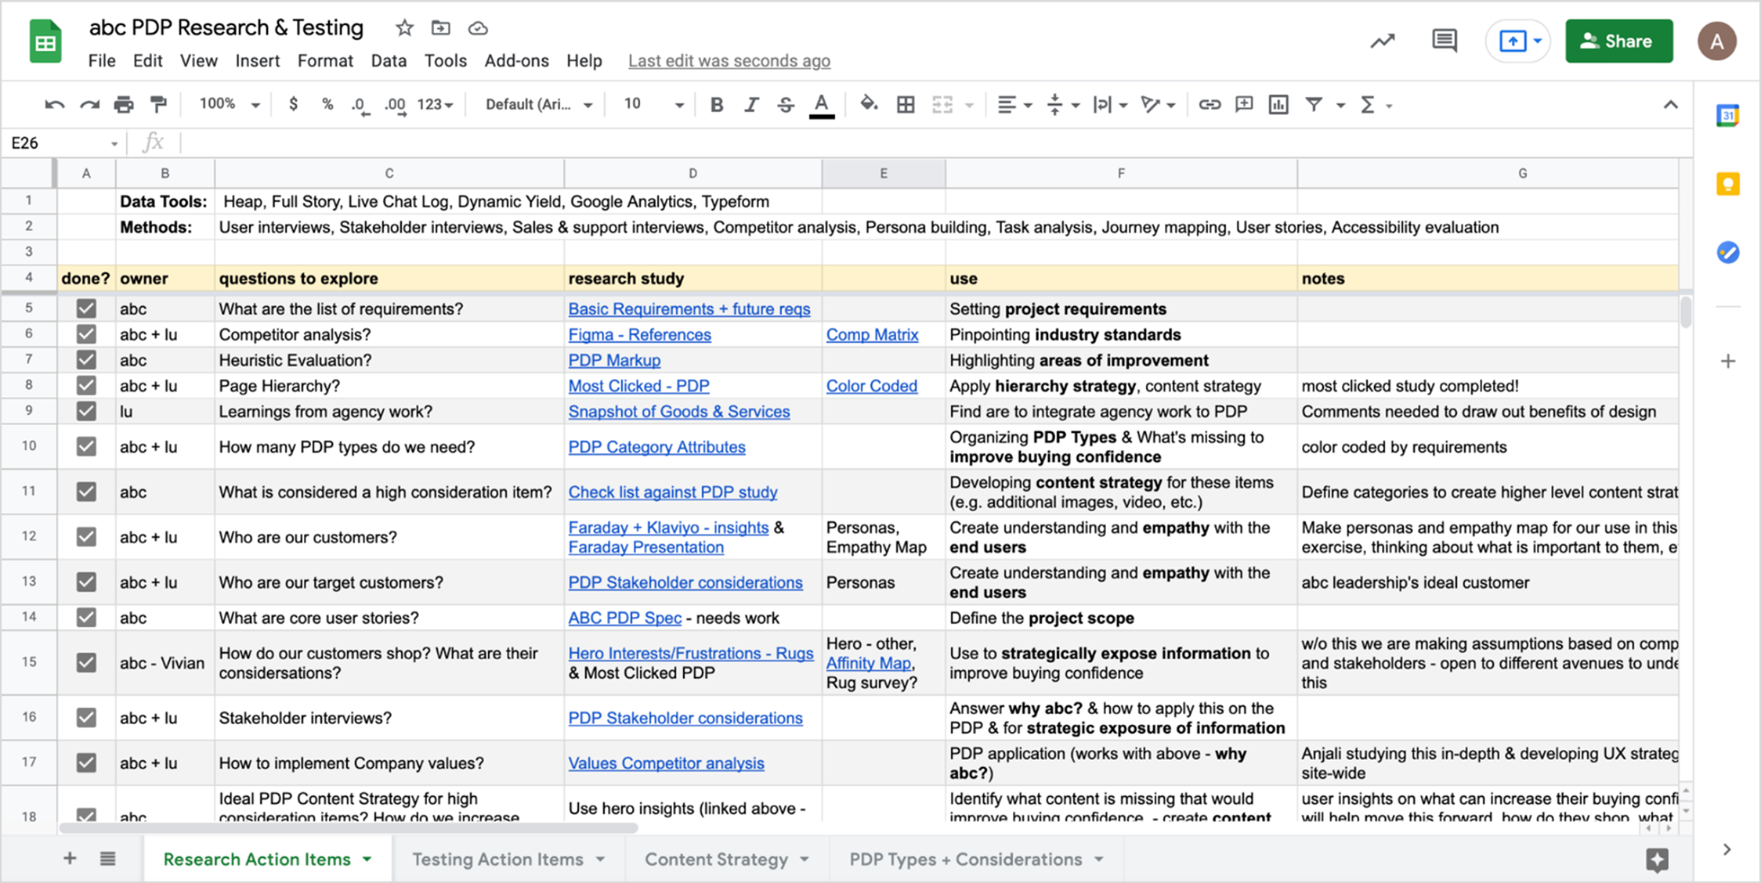Open Research Action Items tab dropdown arrow
The height and width of the screenshot is (883, 1761).
(367, 860)
